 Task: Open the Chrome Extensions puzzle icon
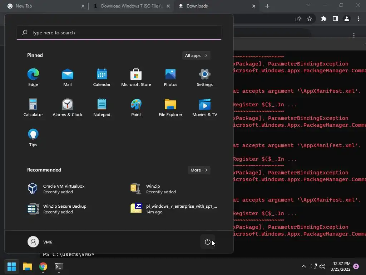pyautogui.click(x=323, y=19)
